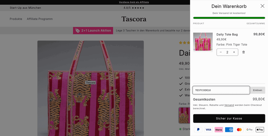268x136 pixels.
Task: Select the 'Farbe: Pink Tiger Tote' text
Action: tap(232, 44)
